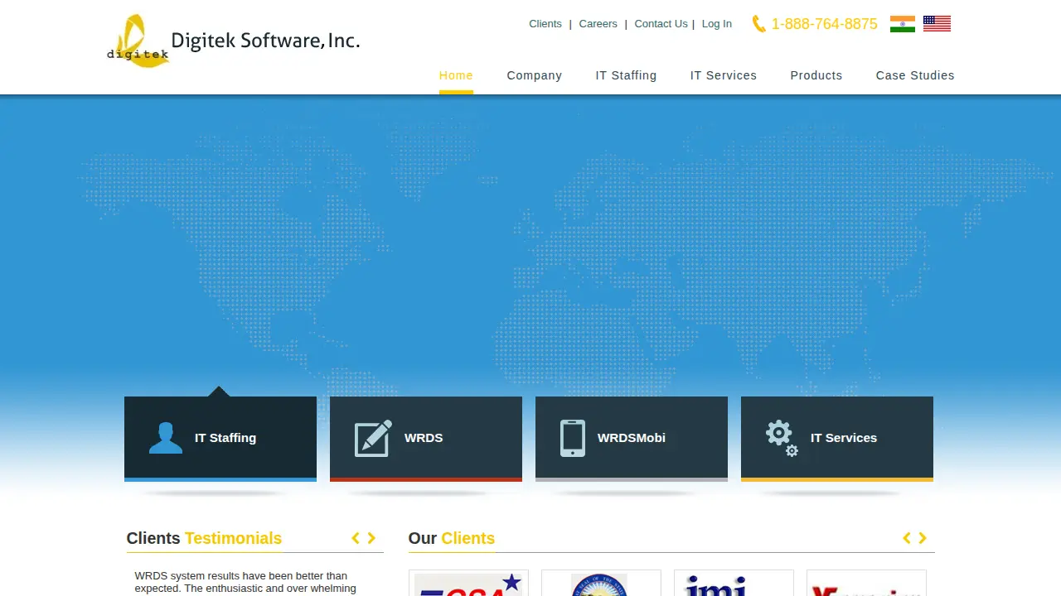
Task: Select the India flag icon
Action: 903,24
